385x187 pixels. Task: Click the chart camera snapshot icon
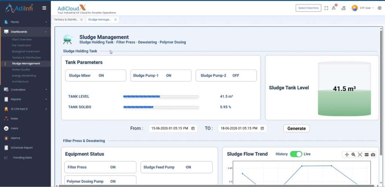373,154
